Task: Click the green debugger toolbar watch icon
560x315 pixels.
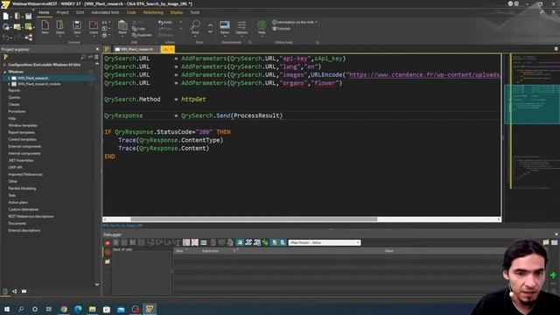Action: coord(265,243)
